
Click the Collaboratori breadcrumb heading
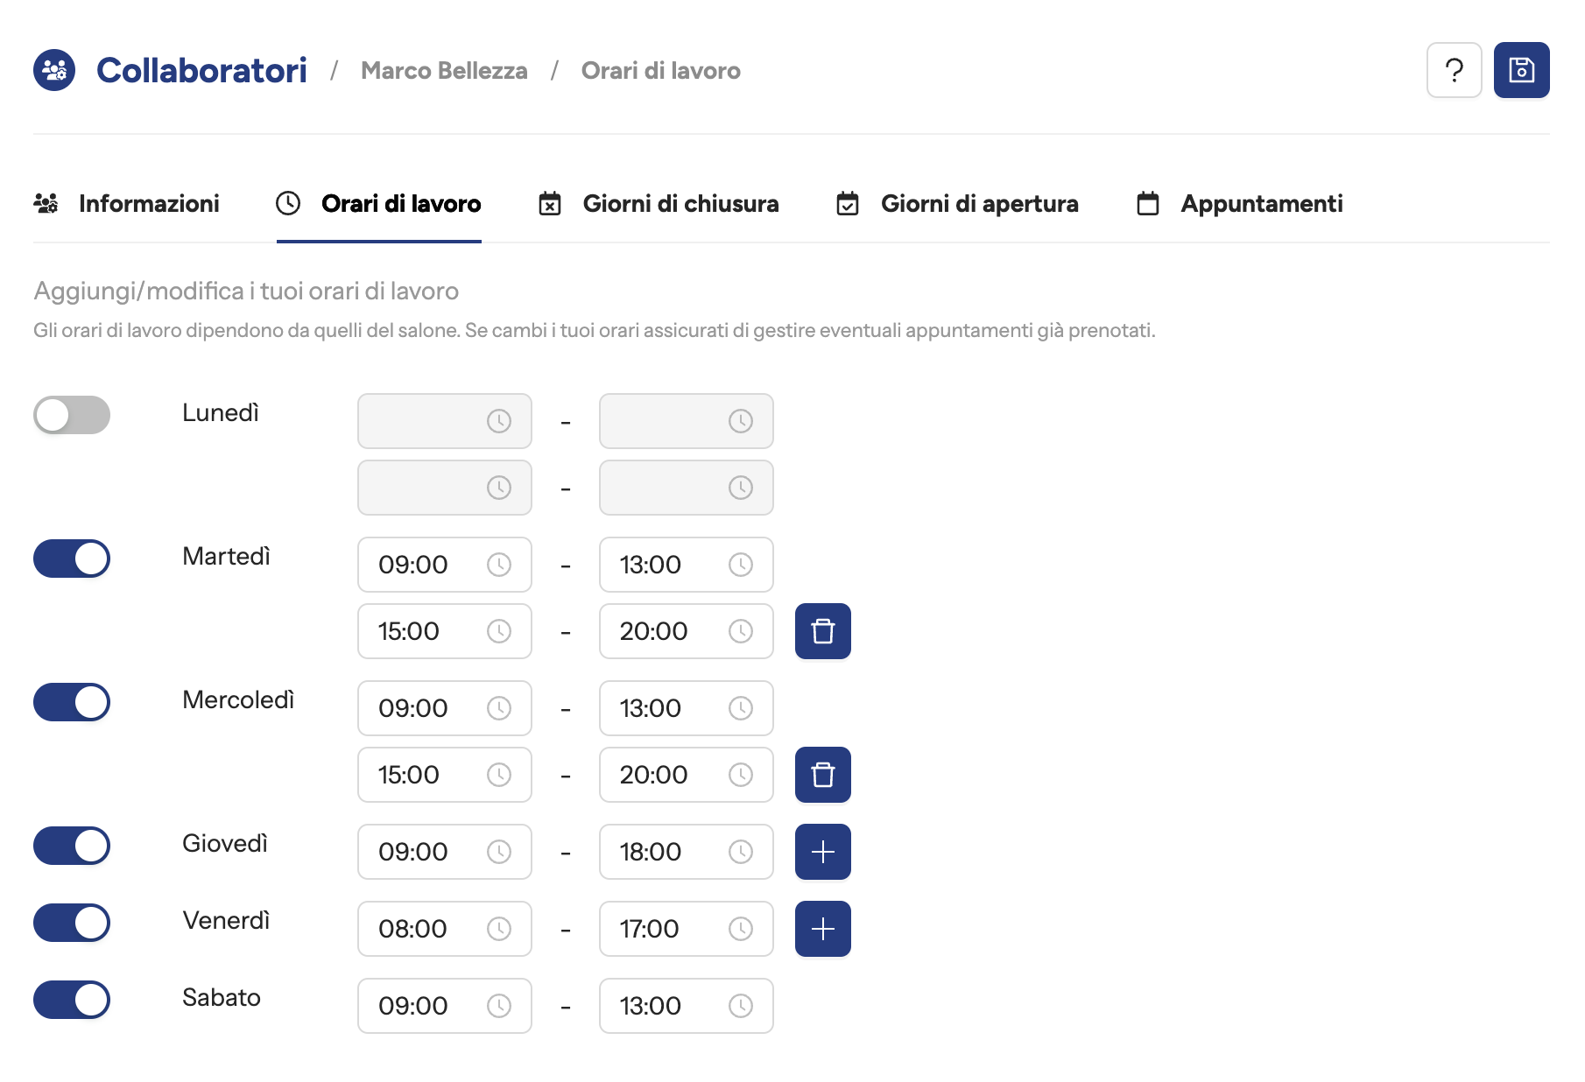tap(201, 71)
